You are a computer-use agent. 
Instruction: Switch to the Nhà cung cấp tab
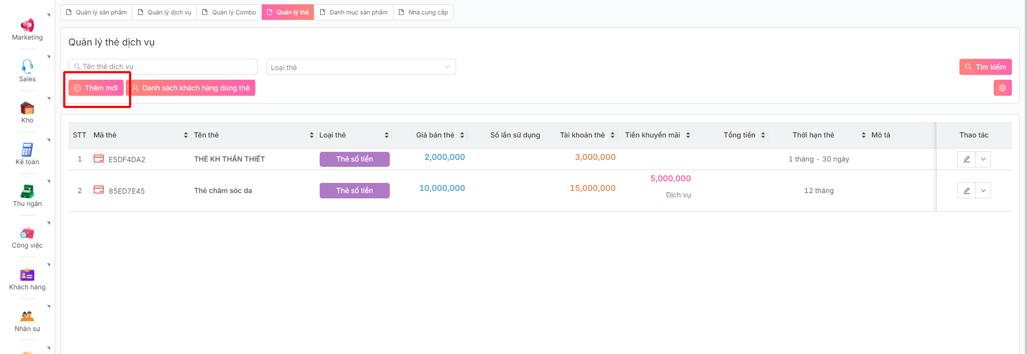coord(423,12)
